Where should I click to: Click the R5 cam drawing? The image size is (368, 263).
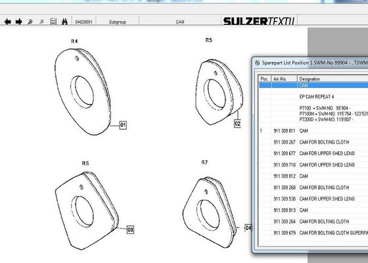pyautogui.click(x=219, y=92)
